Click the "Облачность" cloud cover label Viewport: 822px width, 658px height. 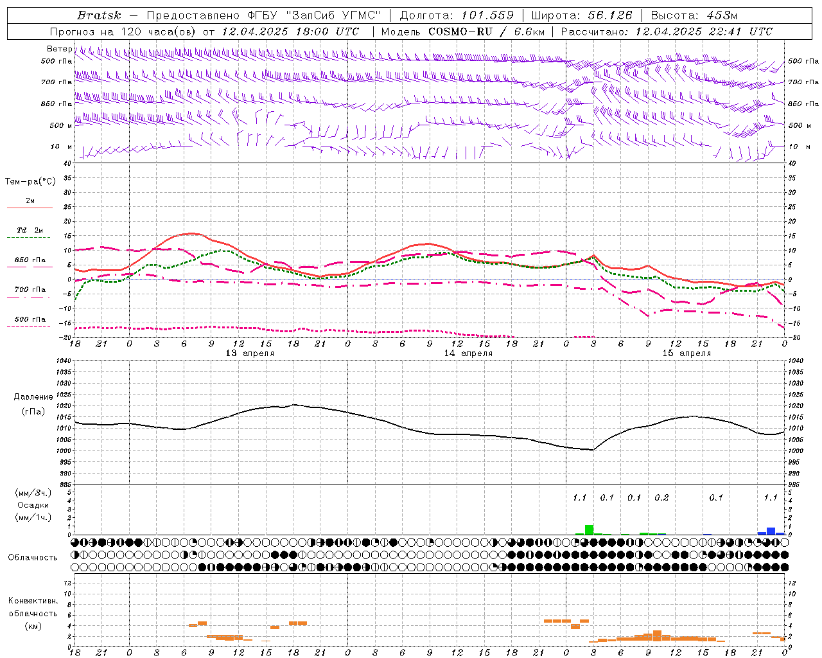tap(33, 558)
